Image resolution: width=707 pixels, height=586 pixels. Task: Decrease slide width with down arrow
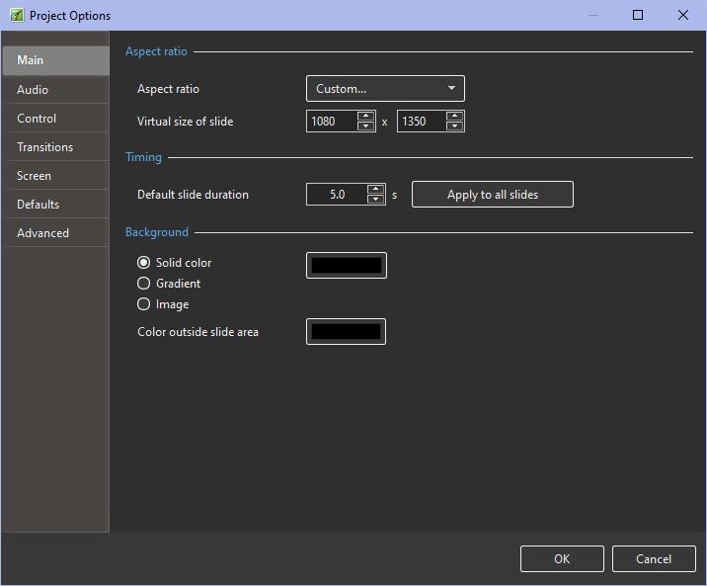pos(364,126)
